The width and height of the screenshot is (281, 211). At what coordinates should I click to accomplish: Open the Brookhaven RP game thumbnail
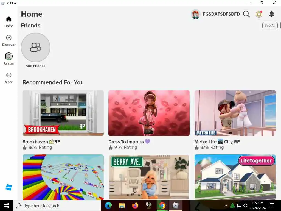point(63,113)
